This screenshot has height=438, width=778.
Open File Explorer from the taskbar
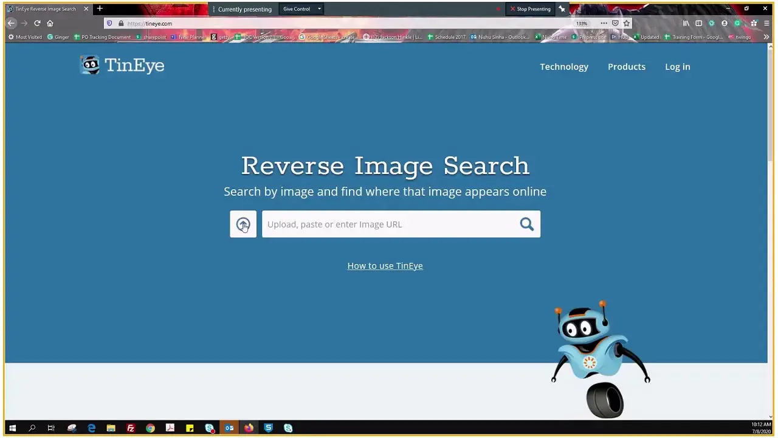tap(111, 428)
